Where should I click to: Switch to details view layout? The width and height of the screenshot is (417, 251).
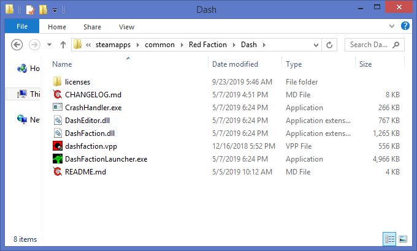389,239
